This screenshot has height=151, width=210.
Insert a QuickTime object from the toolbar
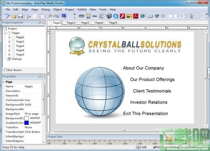(x=116, y=16)
